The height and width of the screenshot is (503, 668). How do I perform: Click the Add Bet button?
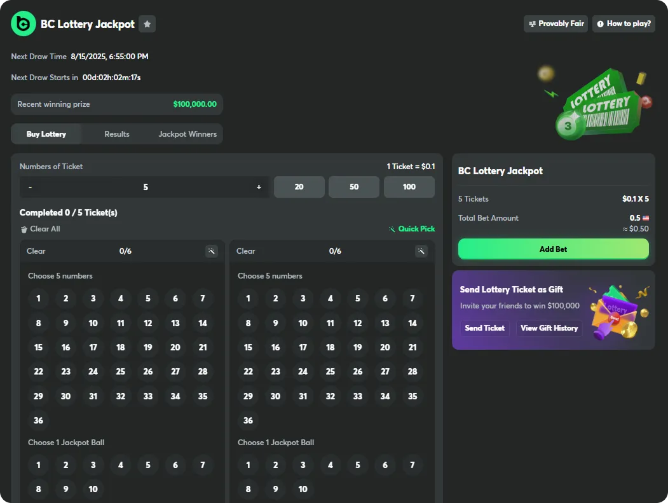[554, 249]
